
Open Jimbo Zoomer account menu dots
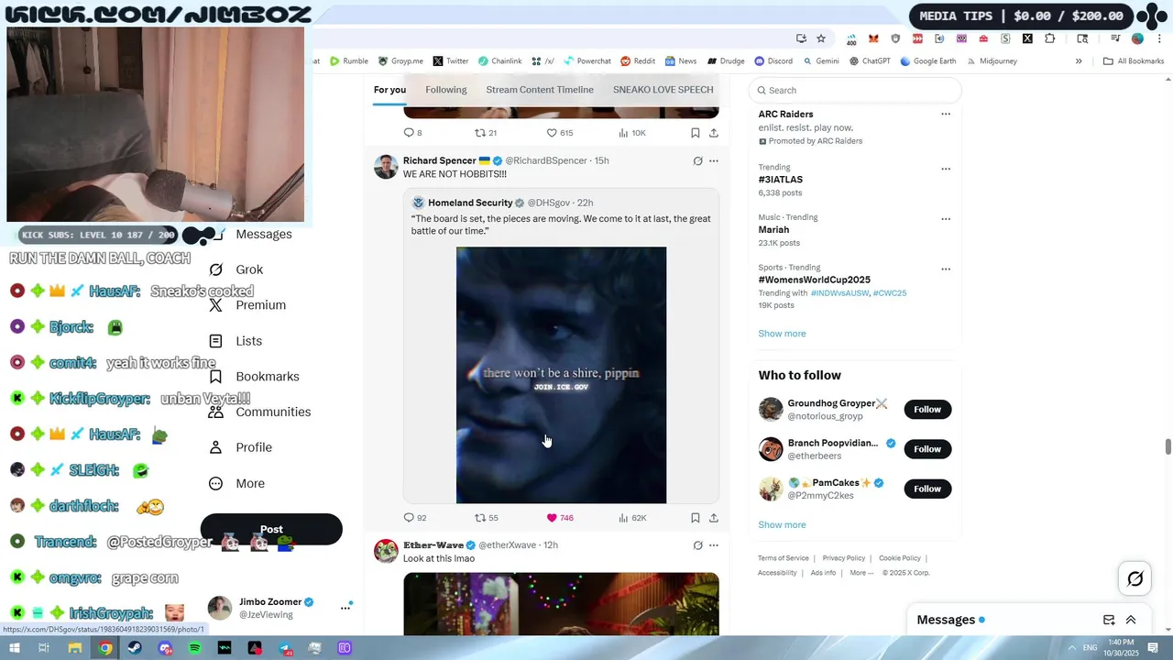pos(345,607)
